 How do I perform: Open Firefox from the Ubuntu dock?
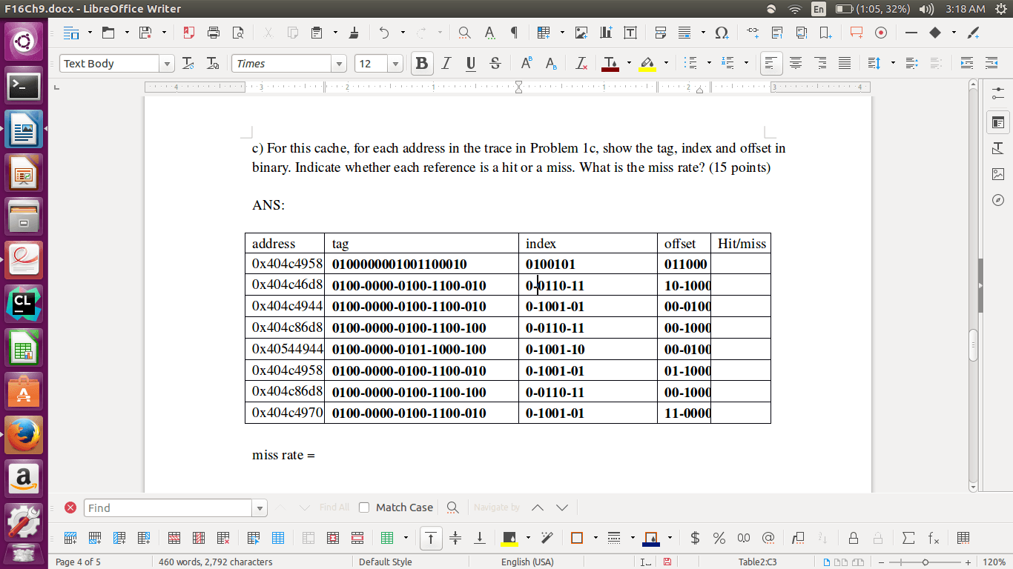click(24, 434)
